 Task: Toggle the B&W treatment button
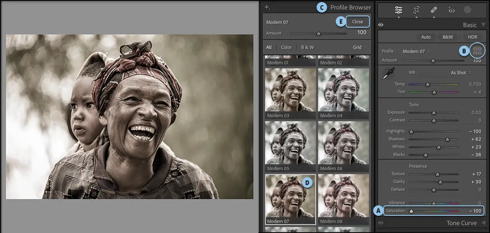tap(448, 37)
